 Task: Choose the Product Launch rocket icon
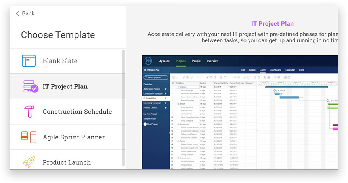coord(29,162)
